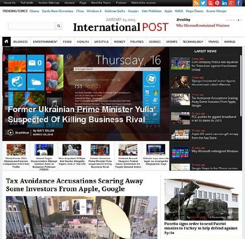
Task: Open the Twitter social icon
Action: 203,3
